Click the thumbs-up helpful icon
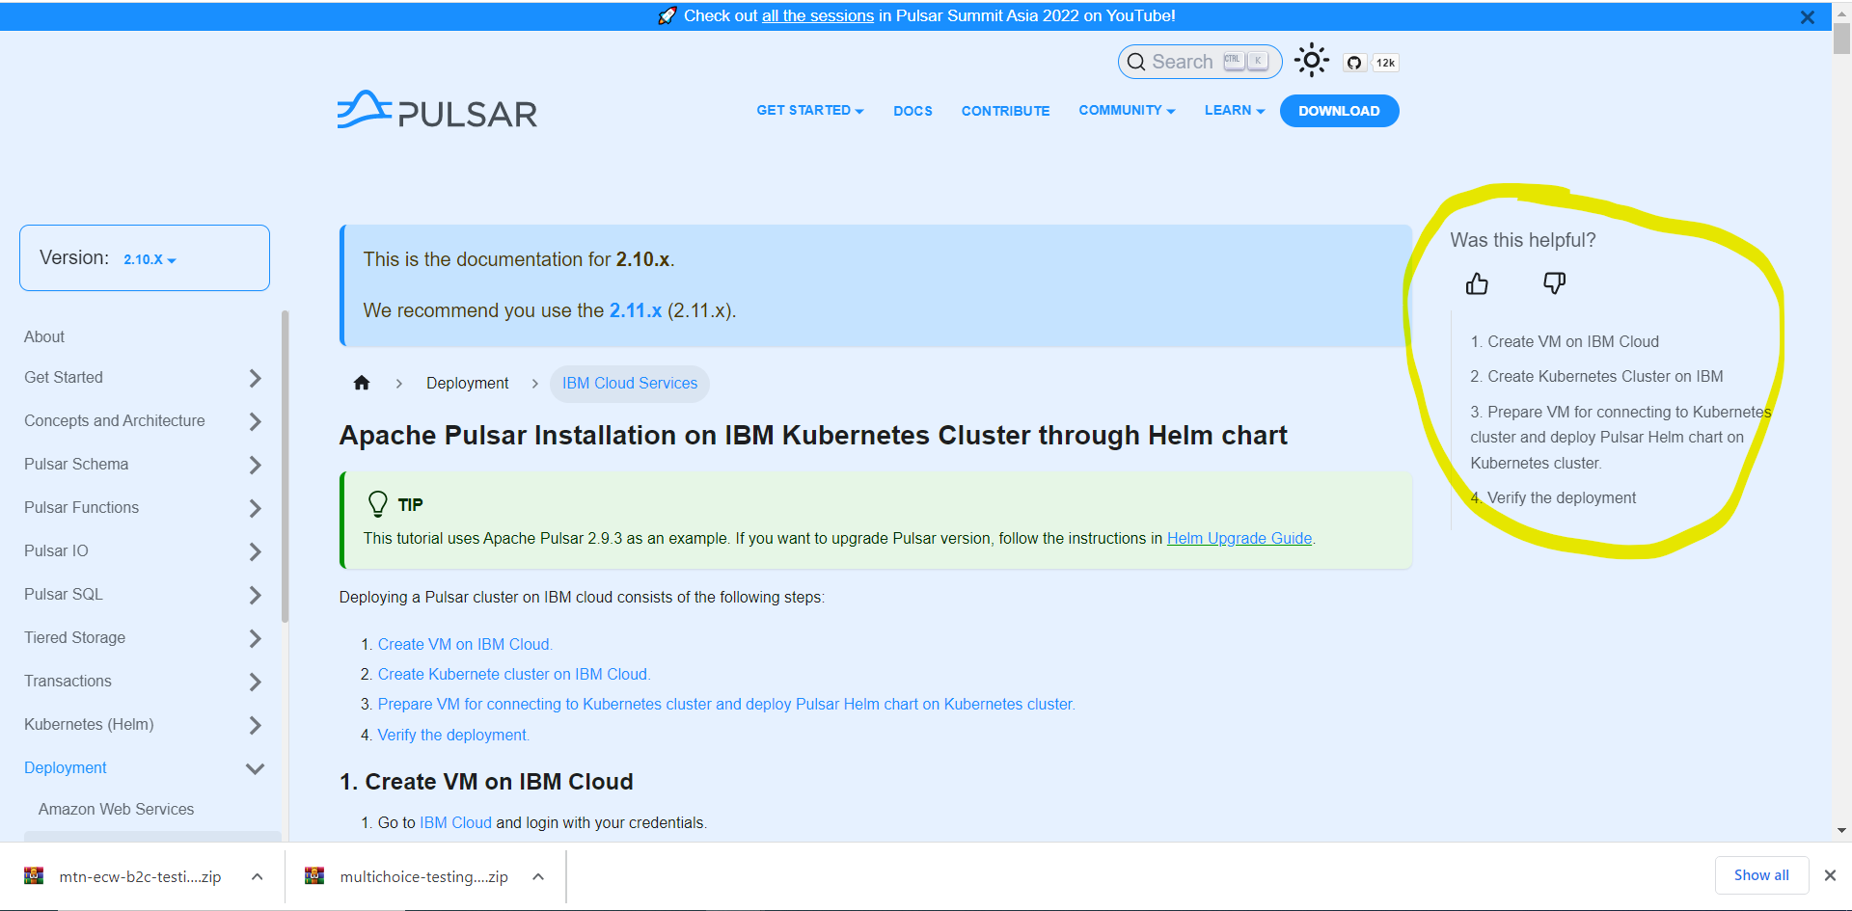This screenshot has height=911, width=1852. tap(1477, 283)
